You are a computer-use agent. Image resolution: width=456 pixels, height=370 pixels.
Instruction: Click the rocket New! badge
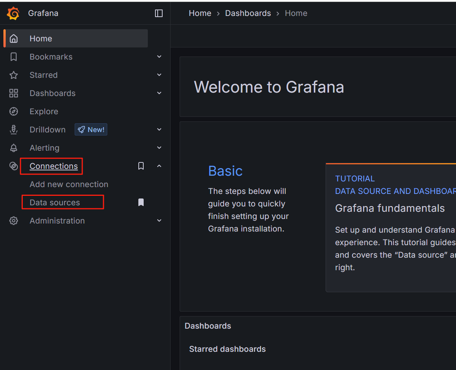click(91, 130)
